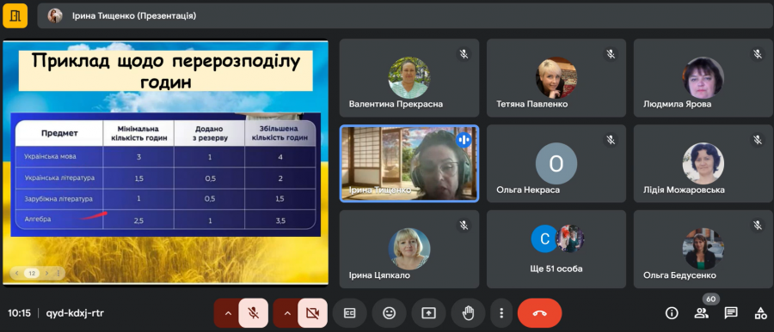Leave the call with red hang-up button
The width and height of the screenshot is (774, 332).
[x=539, y=313]
